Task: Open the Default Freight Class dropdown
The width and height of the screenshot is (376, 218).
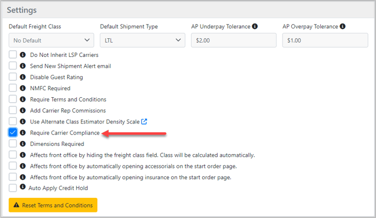Action: click(x=51, y=40)
